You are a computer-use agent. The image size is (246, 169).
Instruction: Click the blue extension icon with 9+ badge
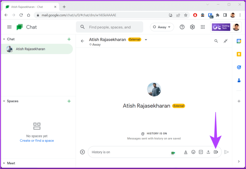point(210,15)
